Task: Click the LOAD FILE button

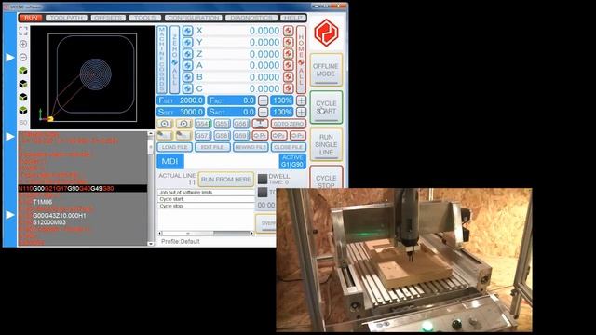Action: point(174,147)
